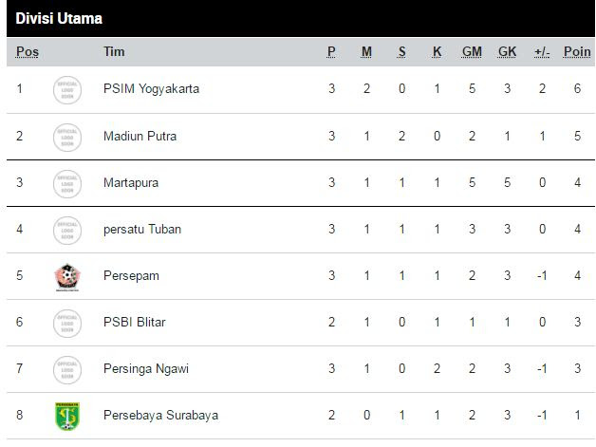Click the Divisi Utama title bar
This screenshot has height=447, width=596.
301,19
